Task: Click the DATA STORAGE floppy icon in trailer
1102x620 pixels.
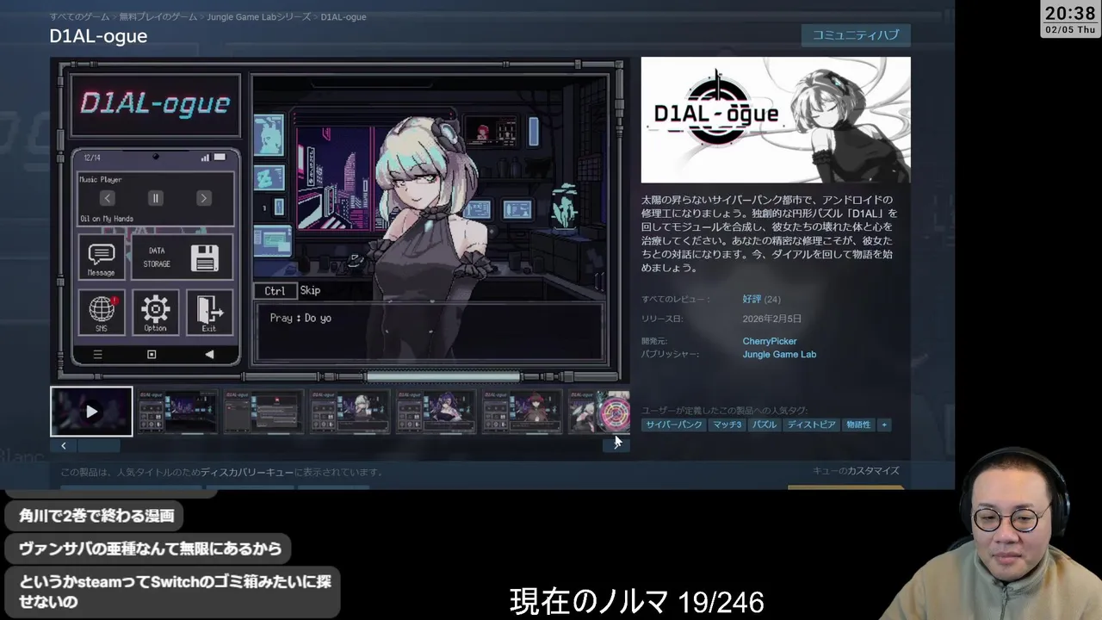Action: pos(204,257)
